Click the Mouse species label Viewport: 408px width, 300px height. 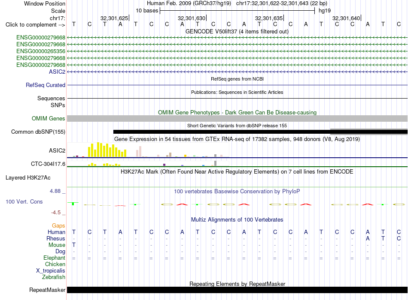tap(57, 245)
